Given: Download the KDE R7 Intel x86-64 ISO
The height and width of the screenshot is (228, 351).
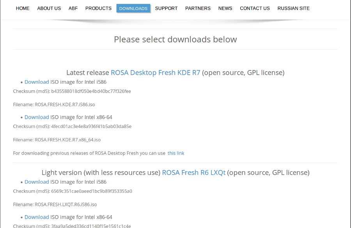Looking at the screenshot, I should (x=37, y=117).
